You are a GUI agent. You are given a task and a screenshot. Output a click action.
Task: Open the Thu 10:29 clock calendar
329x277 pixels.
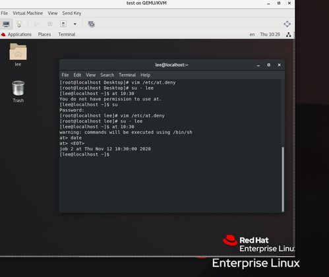coord(270,34)
